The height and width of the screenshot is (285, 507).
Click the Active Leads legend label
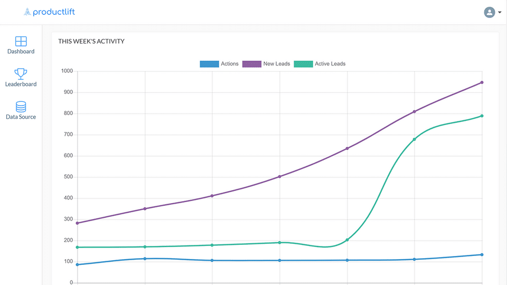point(330,64)
